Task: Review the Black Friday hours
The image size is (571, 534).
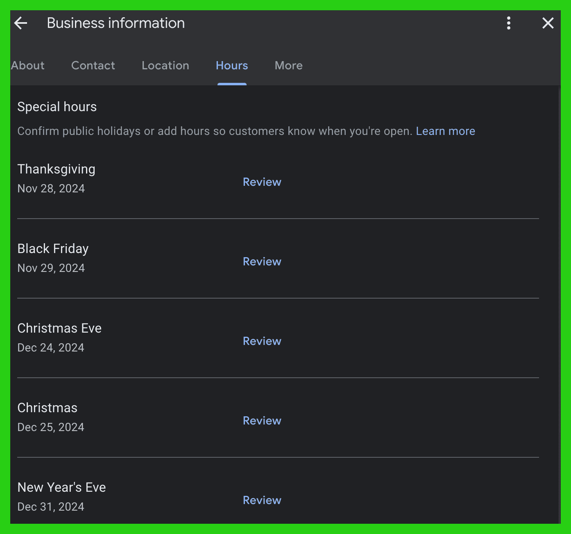Action: (262, 261)
